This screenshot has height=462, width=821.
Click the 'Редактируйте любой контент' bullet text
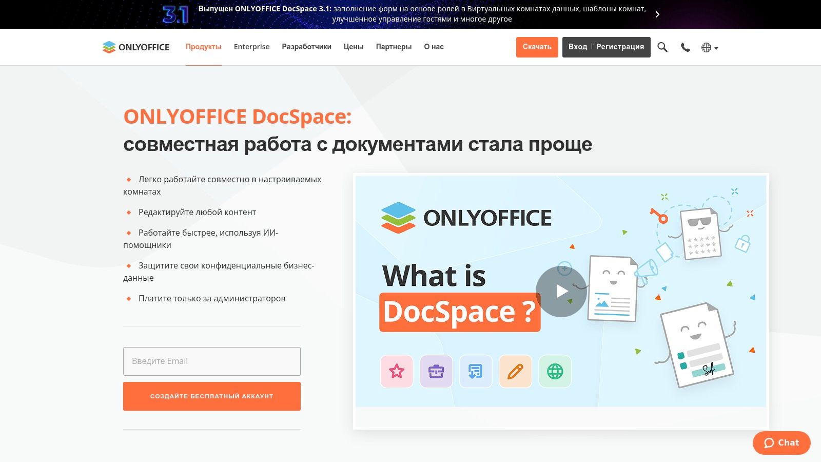197,212
